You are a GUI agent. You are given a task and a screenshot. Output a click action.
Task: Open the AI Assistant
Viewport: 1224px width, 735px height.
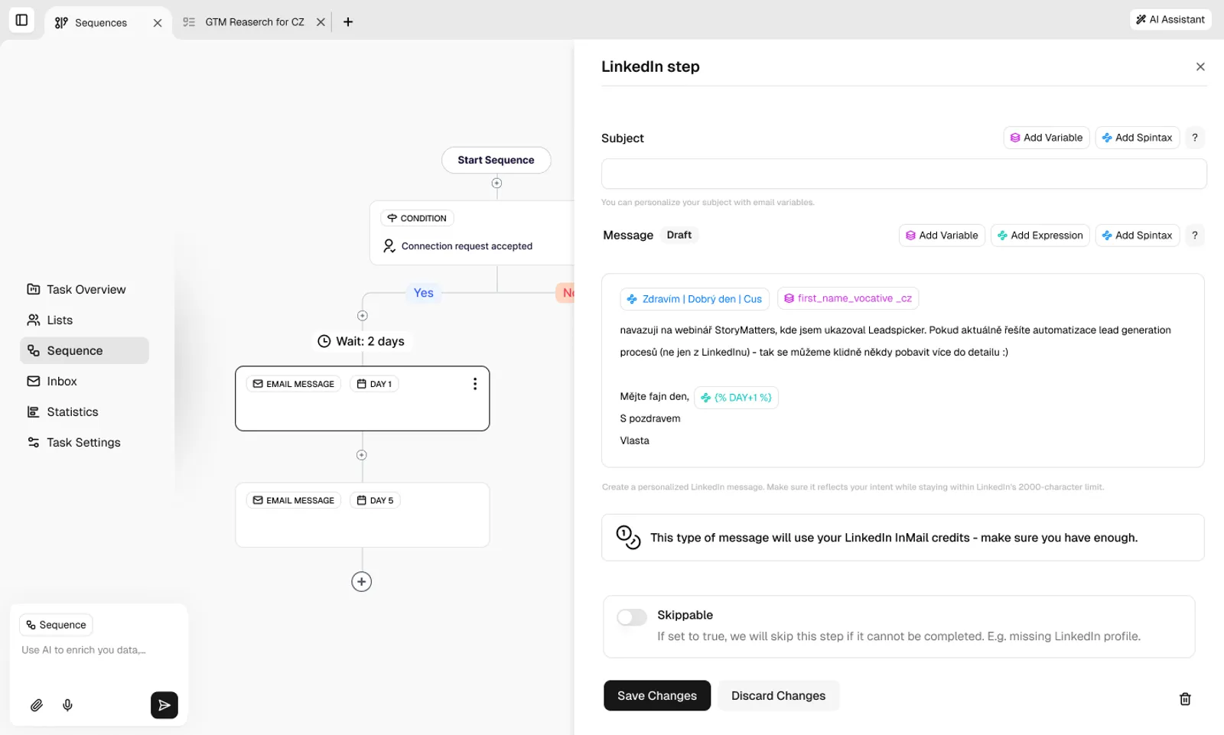(x=1170, y=20)
